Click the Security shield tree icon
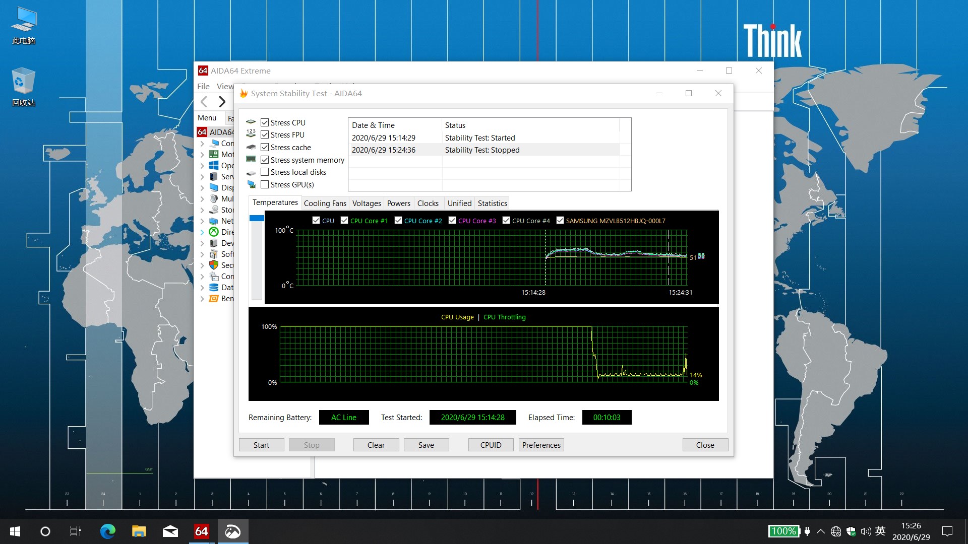The image size is (968, 544). 214,265
